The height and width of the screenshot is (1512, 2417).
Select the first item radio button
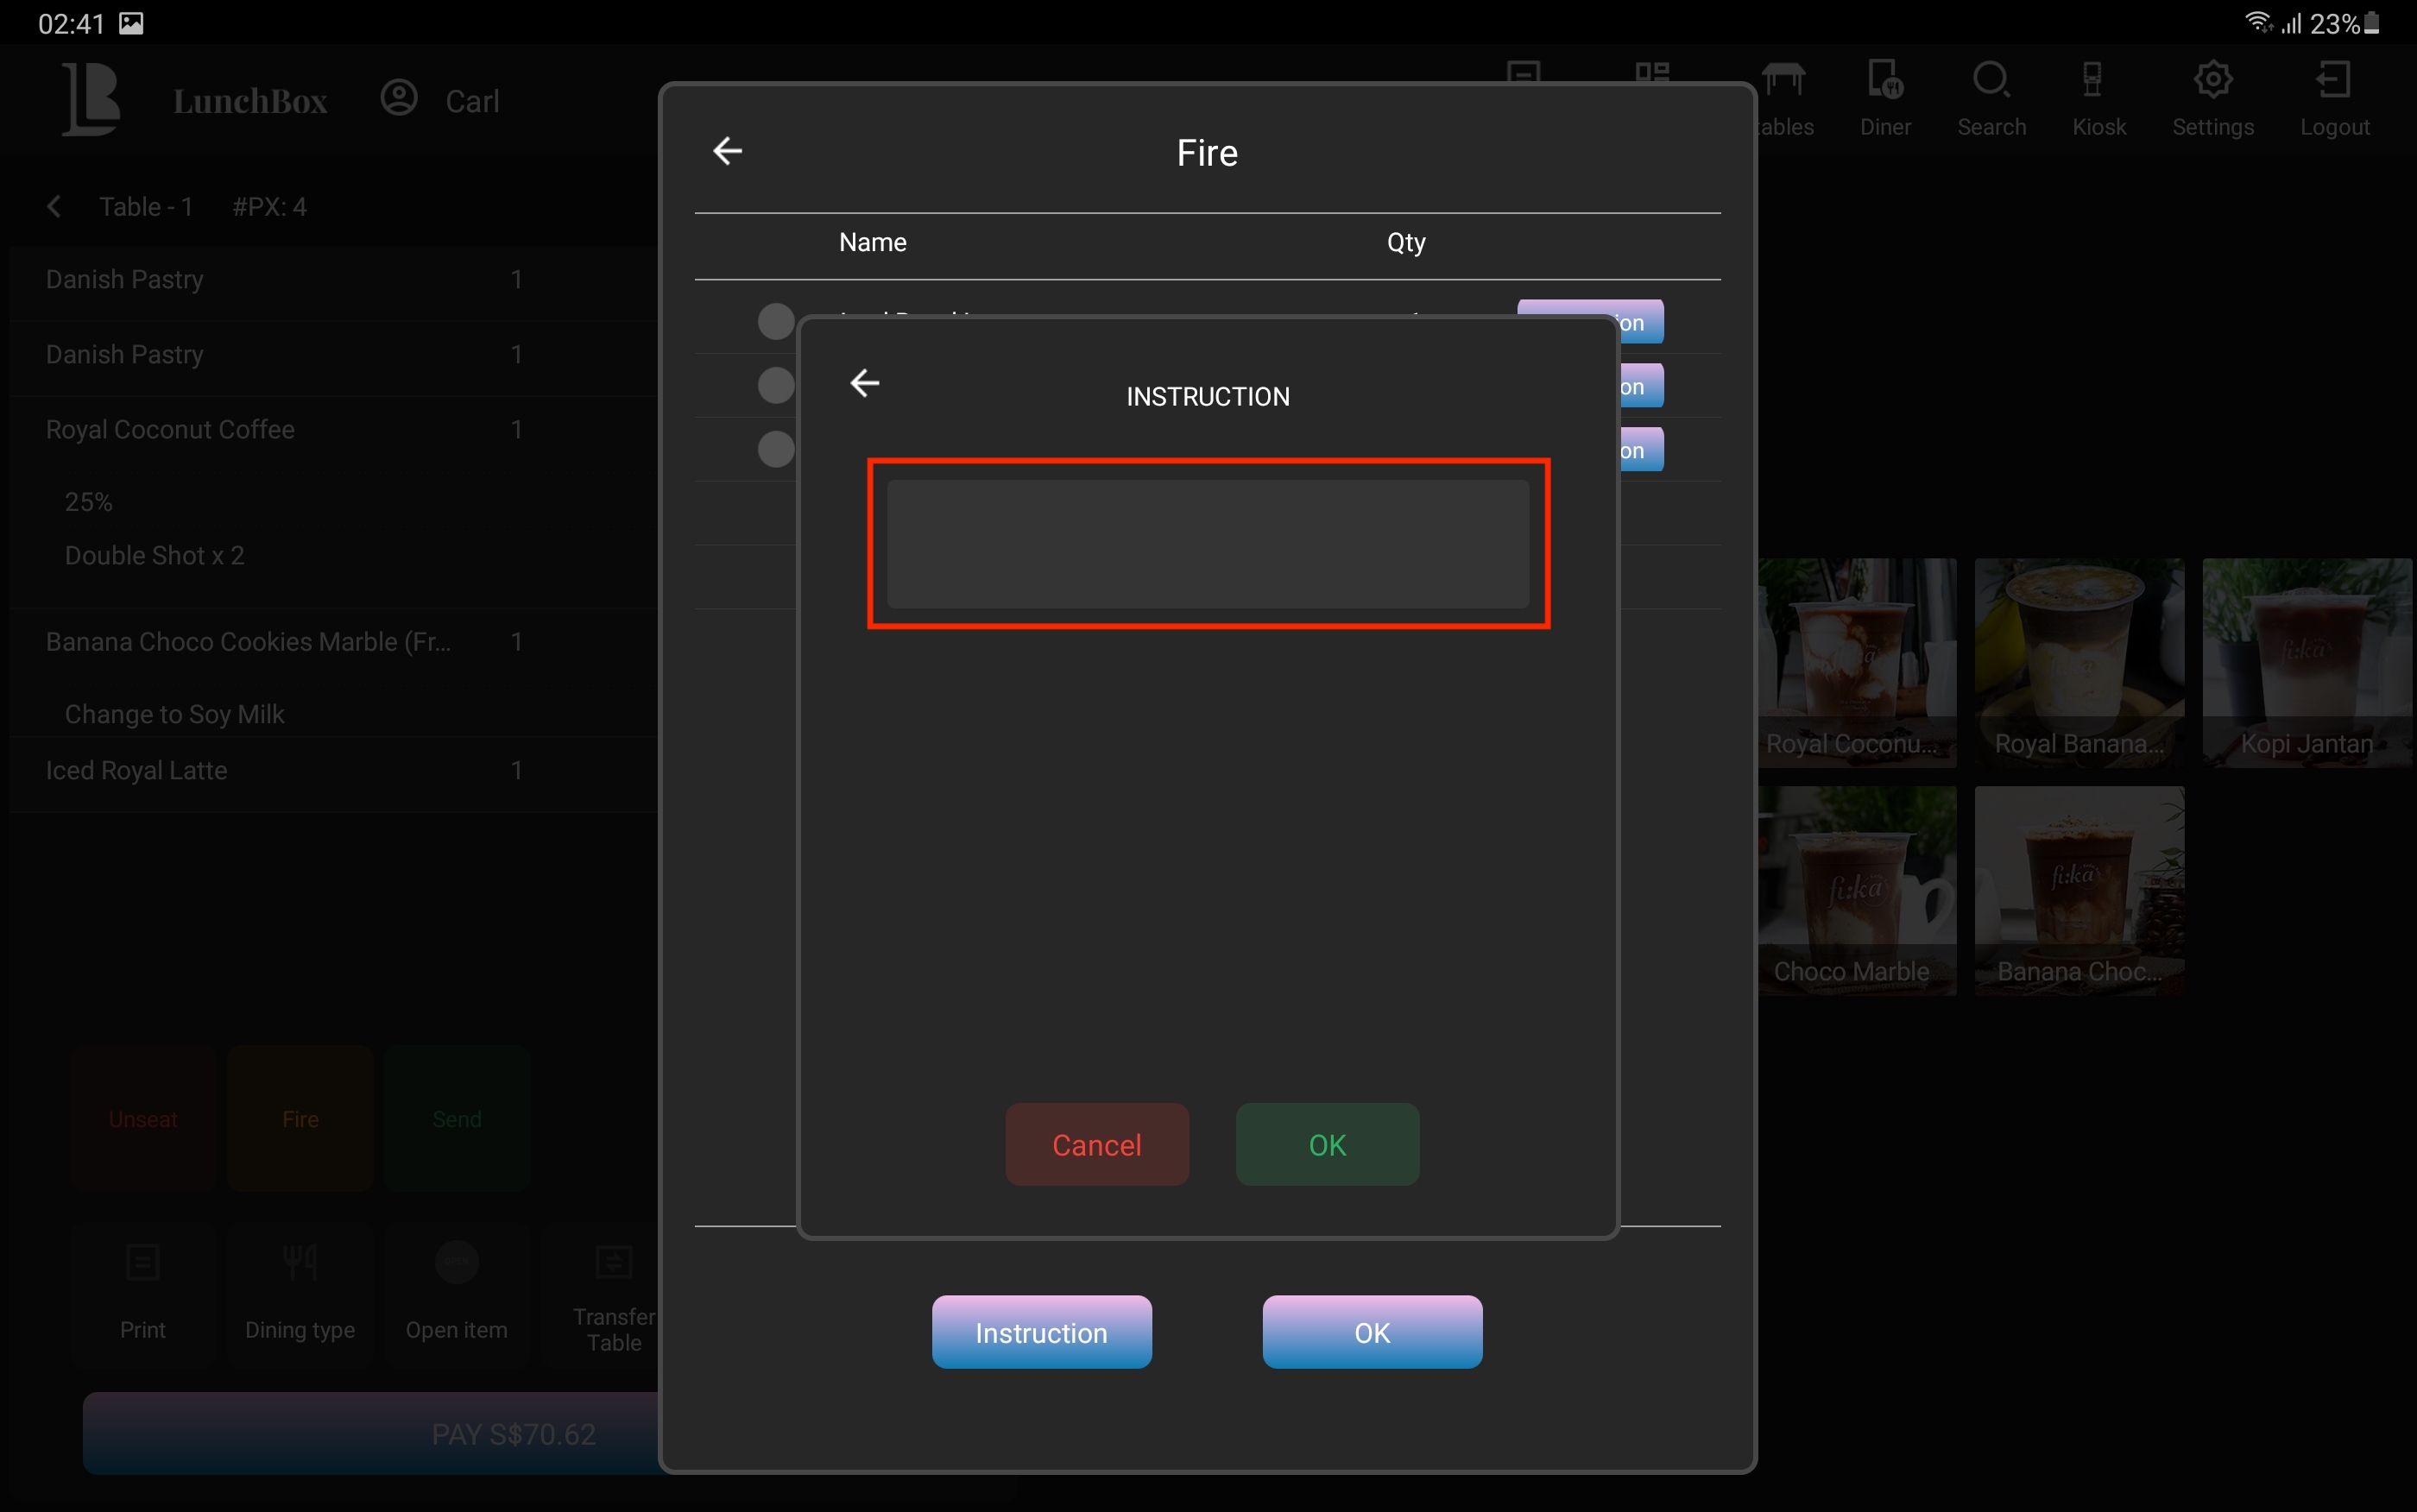click(775, 321)
